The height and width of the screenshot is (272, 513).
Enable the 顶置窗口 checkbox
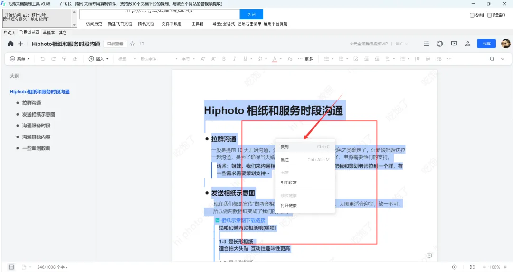point(489,15)
